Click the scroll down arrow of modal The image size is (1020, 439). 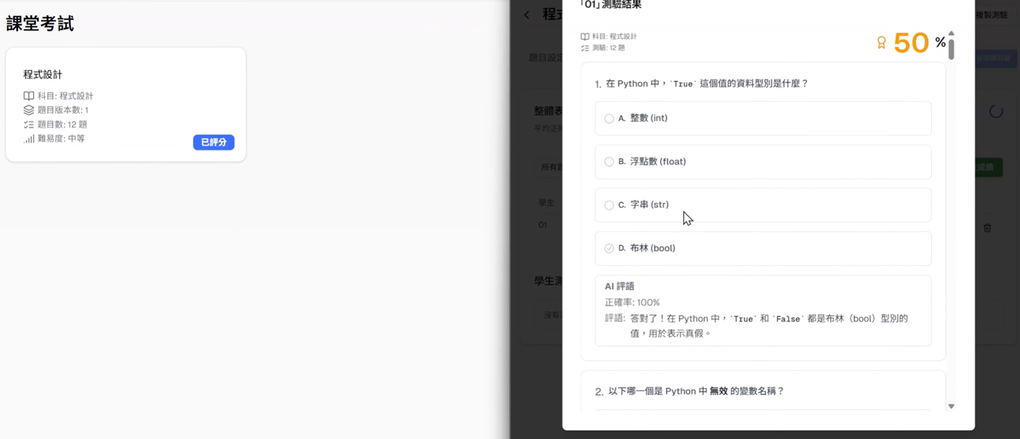pyautogui.click(x=951, y=406)
